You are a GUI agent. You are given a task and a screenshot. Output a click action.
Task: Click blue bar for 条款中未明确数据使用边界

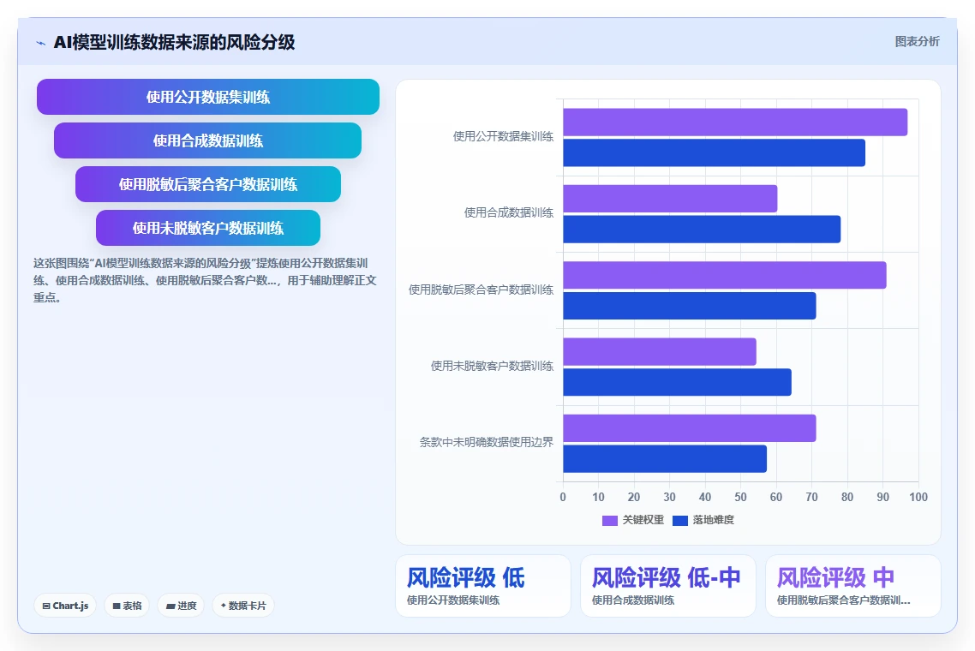point(665,459)
